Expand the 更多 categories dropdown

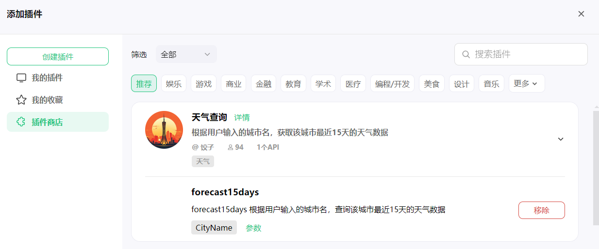pos(527,83)
